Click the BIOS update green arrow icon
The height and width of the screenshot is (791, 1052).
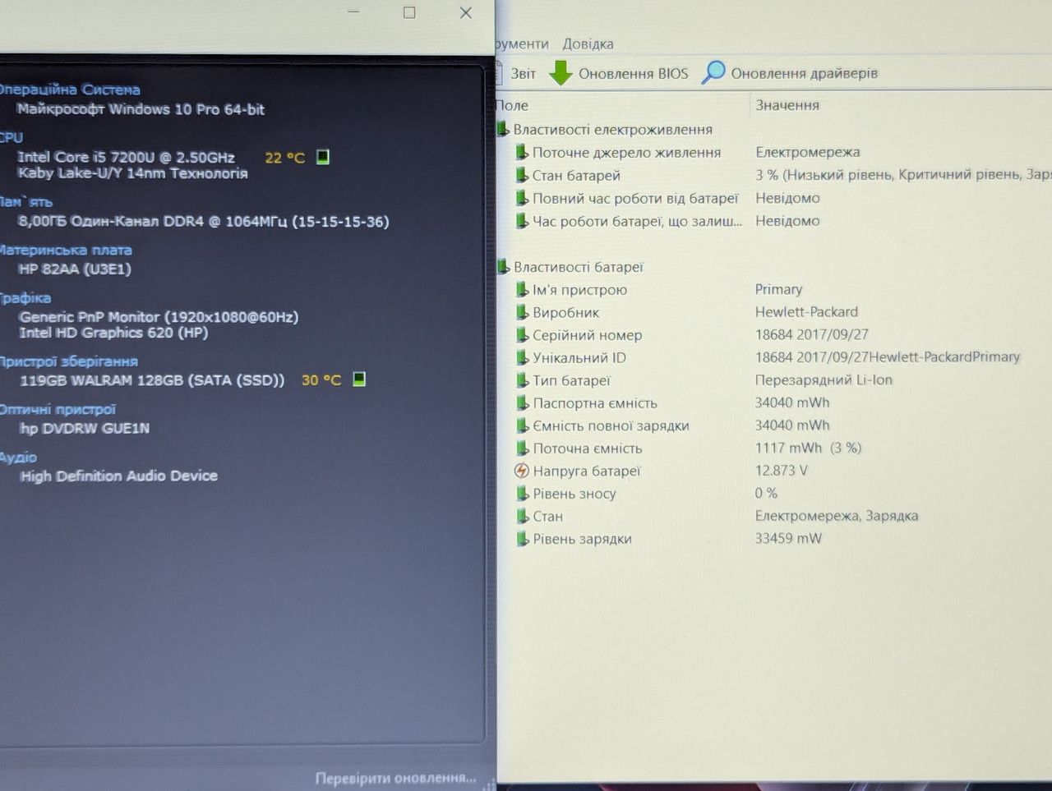pos(561,73)
